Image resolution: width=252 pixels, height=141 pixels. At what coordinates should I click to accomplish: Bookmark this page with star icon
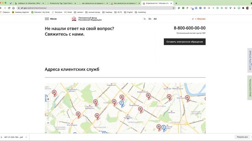173,8
